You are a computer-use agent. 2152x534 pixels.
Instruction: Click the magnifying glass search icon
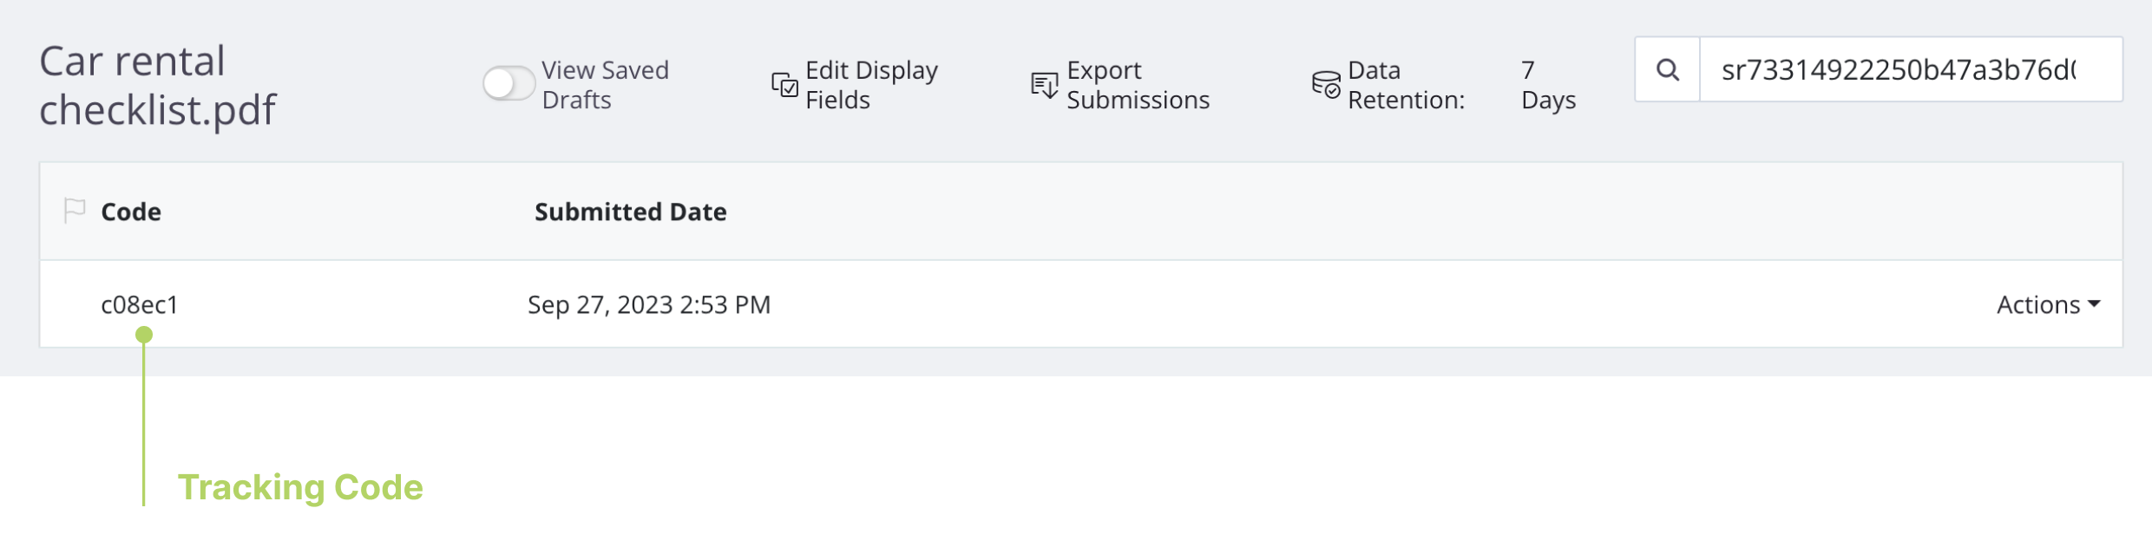tap(1667, 69)
